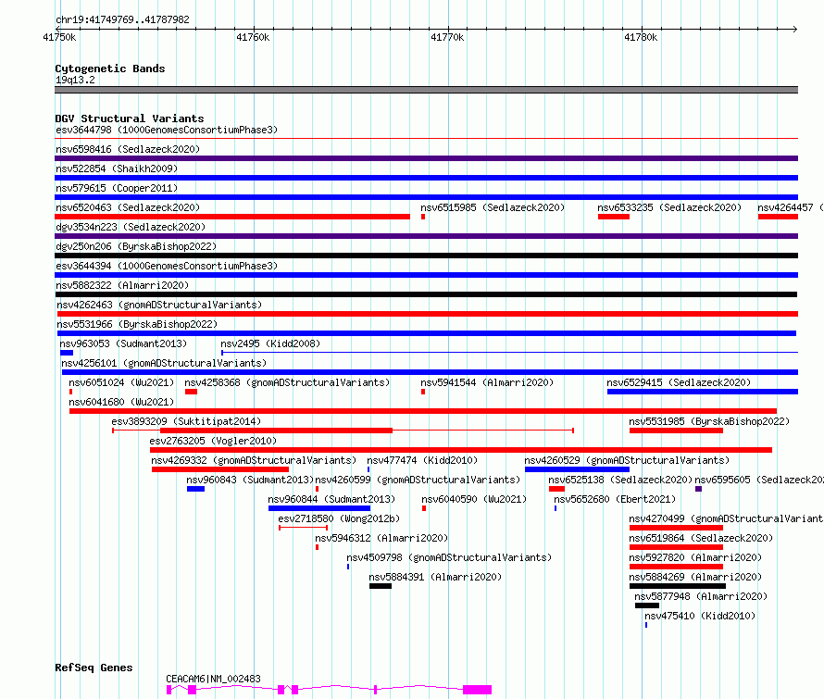Open nsv960844 Sudmant2013 variant
The width and height of the screenshot is (824, 699).
click(331, 499)
